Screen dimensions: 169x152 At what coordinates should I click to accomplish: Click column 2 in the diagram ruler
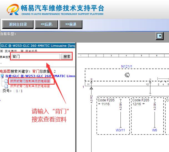96,56
